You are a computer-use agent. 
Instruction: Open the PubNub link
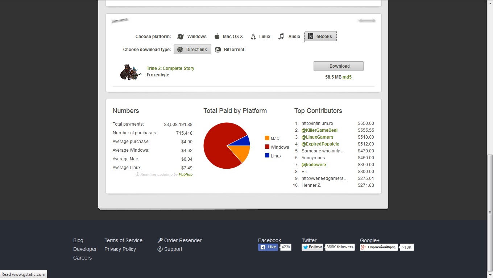click(x=186, y=174)
